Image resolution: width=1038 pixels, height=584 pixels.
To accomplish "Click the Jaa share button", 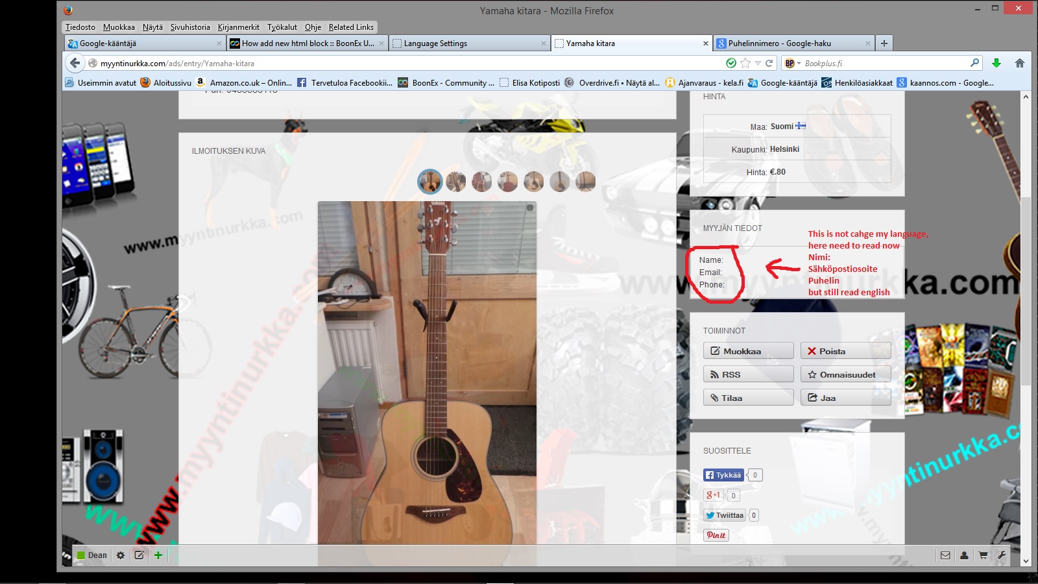I will coord(845,398).
